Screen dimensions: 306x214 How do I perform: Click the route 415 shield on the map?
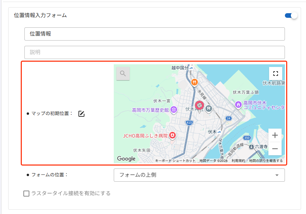point(189,123)
